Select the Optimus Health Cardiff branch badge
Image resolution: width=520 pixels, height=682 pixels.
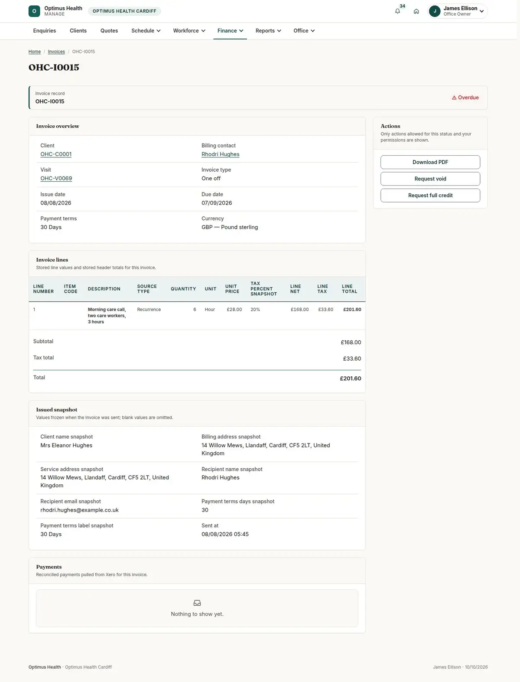point(124,11)
